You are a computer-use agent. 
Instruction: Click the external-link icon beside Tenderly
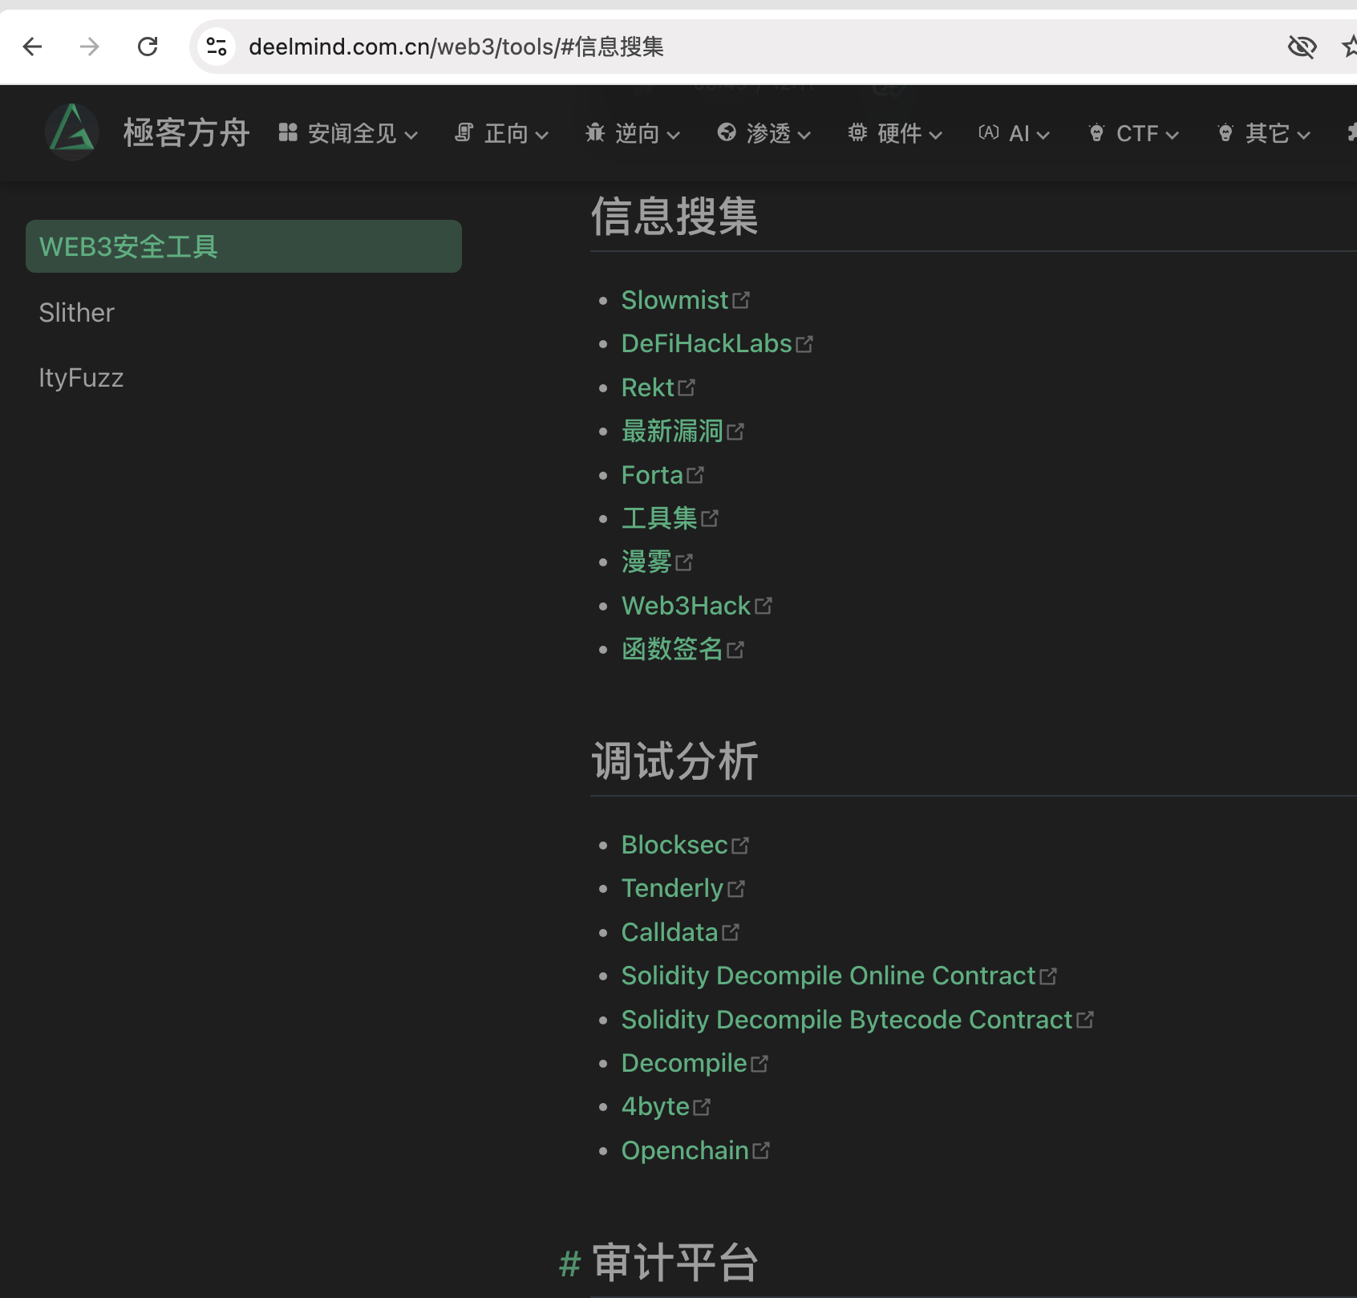pos(736,889)
